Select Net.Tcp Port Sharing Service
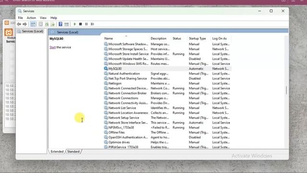The width and height of the screenshot is (307, 173). coord(167,78)
